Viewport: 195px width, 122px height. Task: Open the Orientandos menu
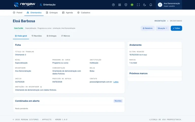[34, 12]
